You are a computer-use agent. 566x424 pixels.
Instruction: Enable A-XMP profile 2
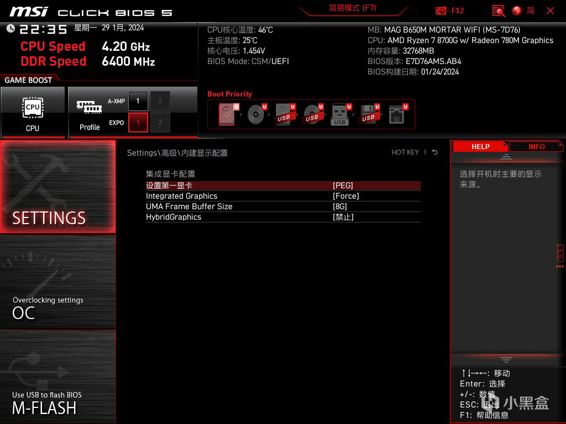tap(160, 101)
